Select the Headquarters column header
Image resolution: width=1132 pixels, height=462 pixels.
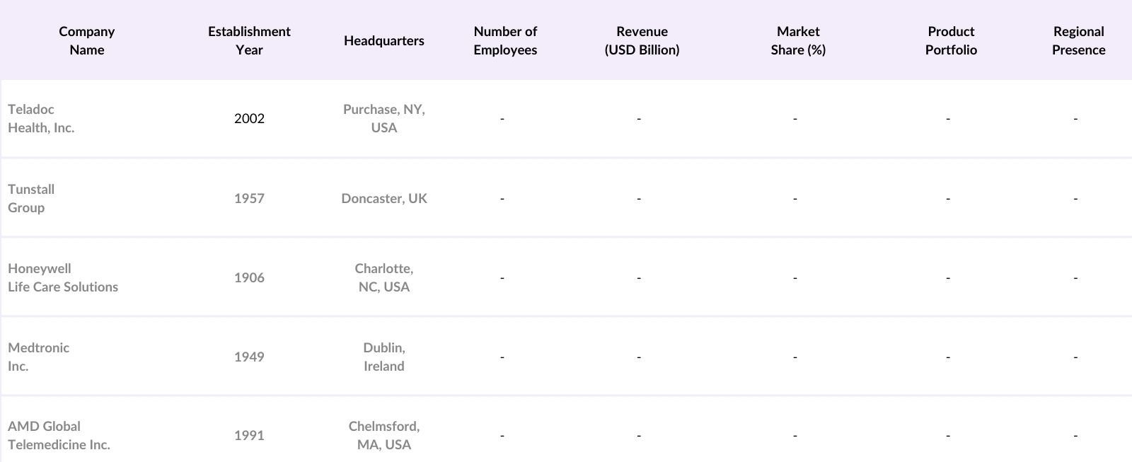[384, 40]
